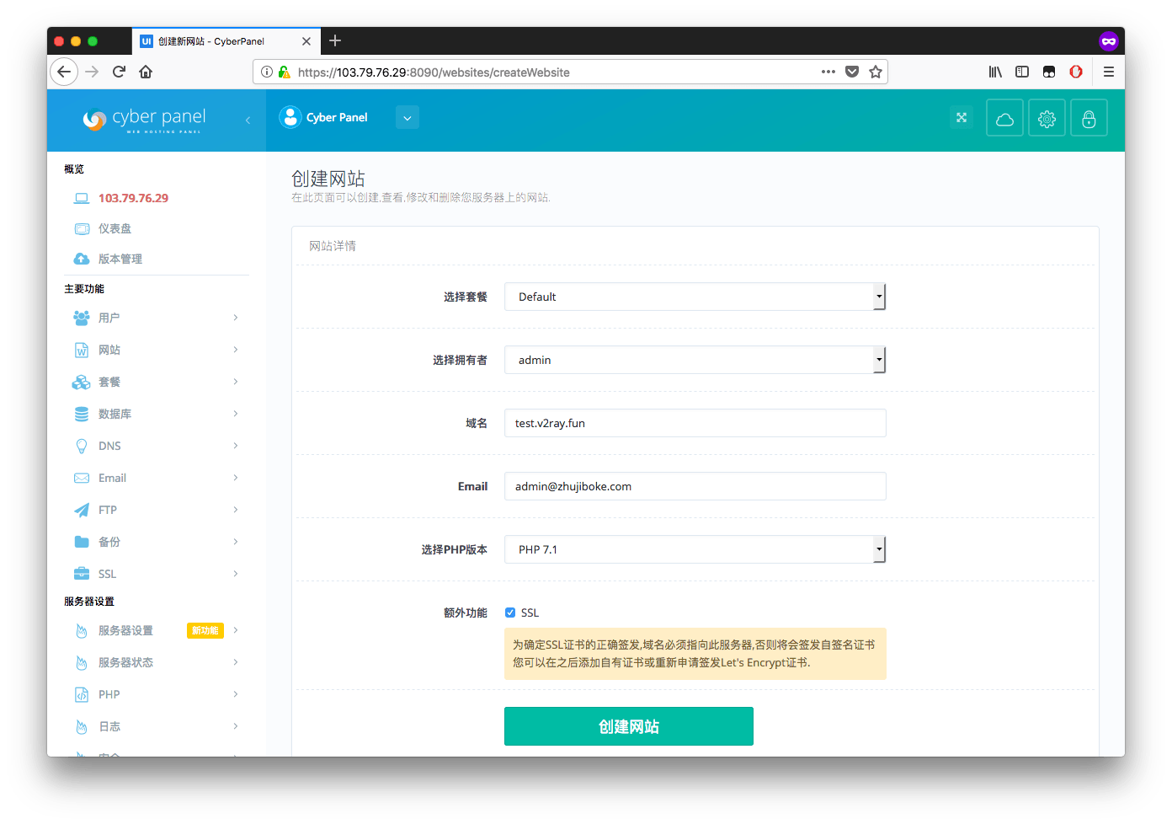The width and height of the screenshot is (1172, 824).
Task: Save page to Pocket
Action: (852, 72)
